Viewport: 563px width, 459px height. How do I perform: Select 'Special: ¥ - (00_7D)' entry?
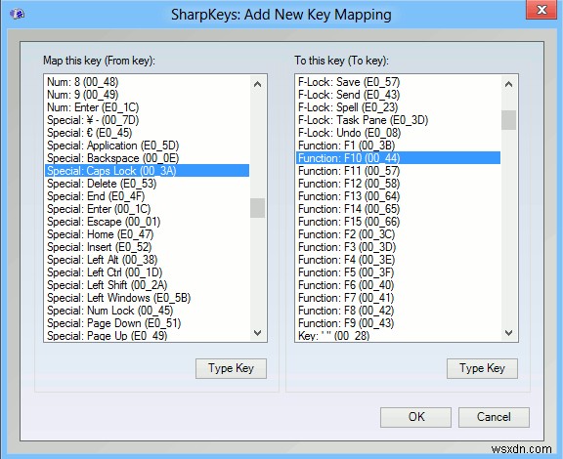point(147,120)
